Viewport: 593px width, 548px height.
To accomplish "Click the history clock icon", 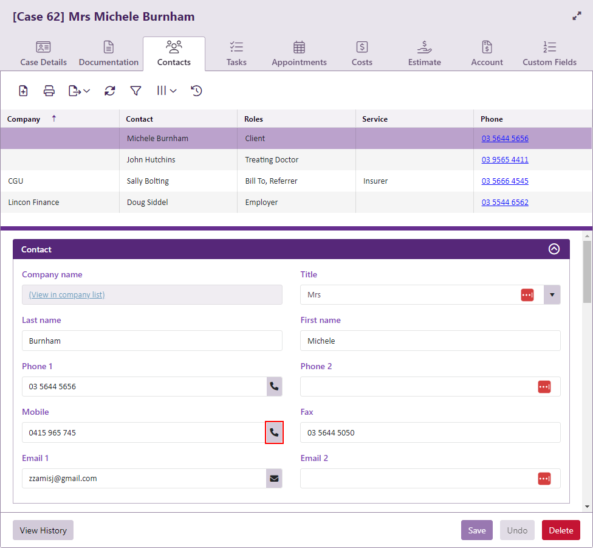I will 196,91.
